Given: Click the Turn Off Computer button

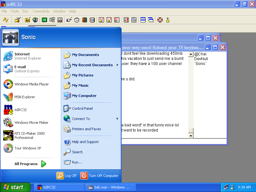Looking at the screenshot, I should tap(100, 176).
